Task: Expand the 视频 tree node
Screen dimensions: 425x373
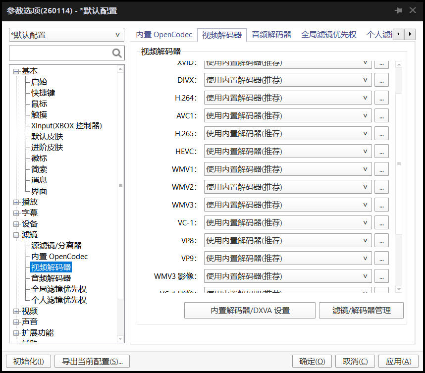Action: point(16,311)
